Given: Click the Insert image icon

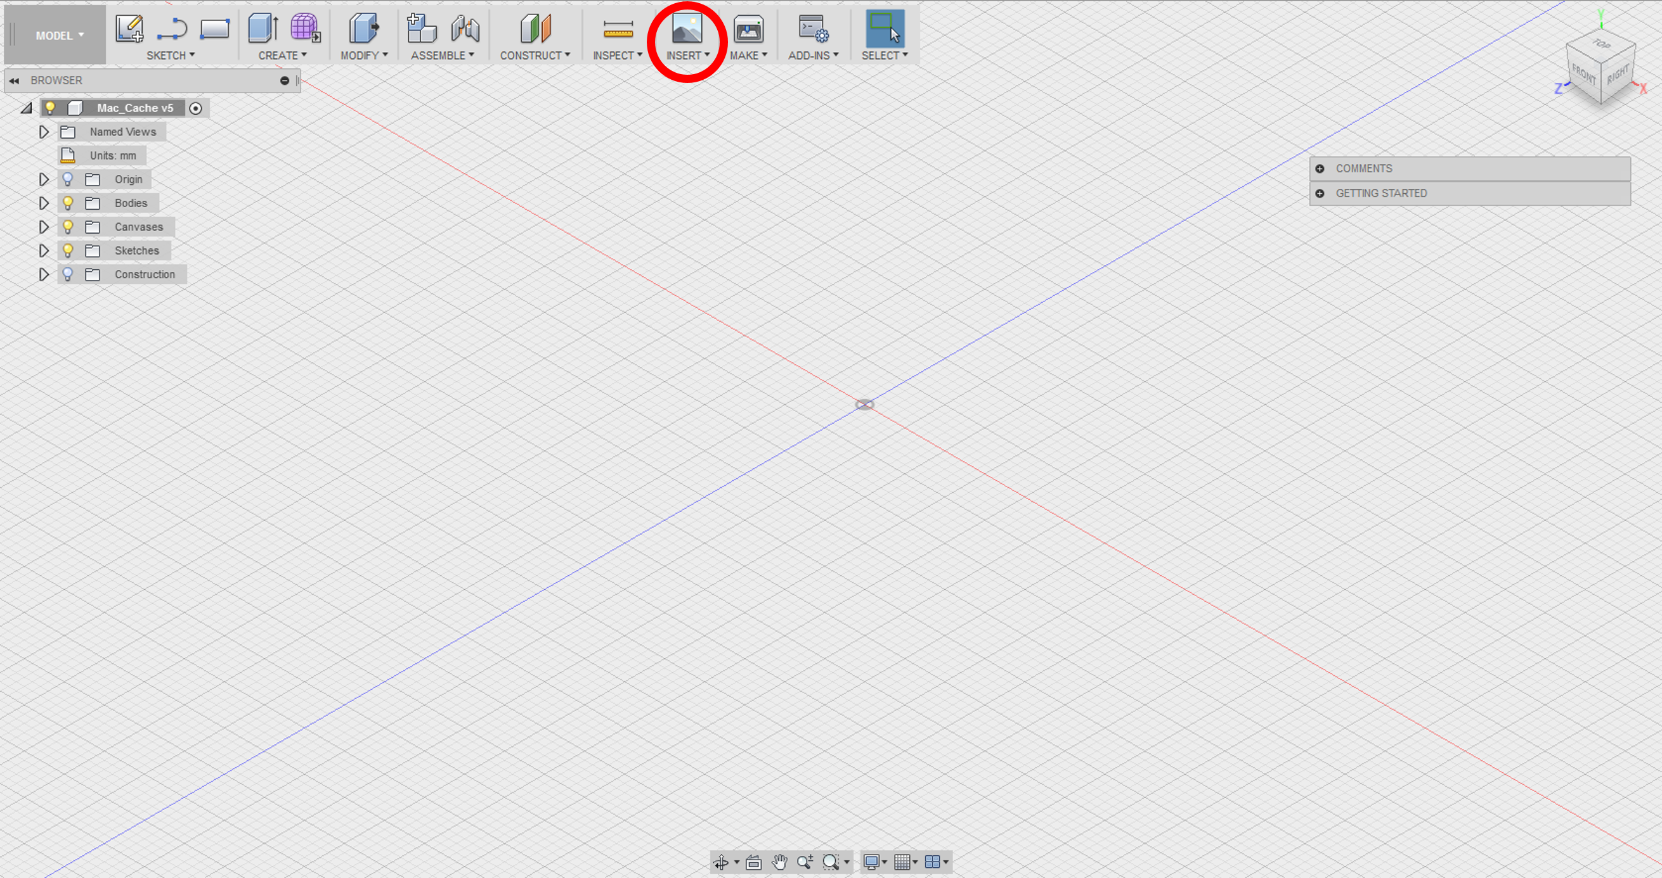Looking at the screenshot, I should [687, 29].
